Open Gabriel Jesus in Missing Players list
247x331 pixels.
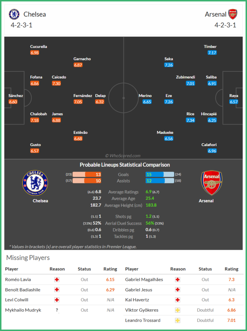click(x=139, y=290)
